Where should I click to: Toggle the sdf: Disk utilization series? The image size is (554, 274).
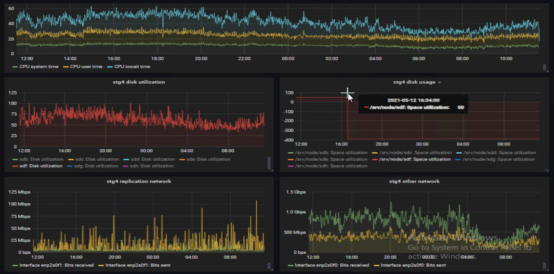tap(40, 166)
